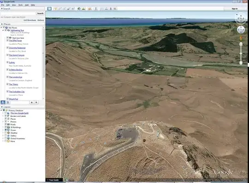Expand the Ocean layer node
Image resolution: width=249 pixels, height=183 pixels.
pos(3,130)
